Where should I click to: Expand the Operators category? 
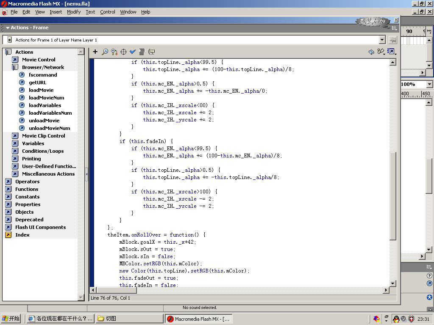coord(8,182)
